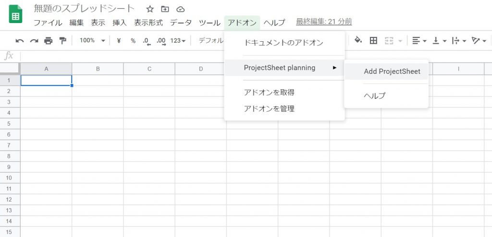Open the データ menu
The height and width of the screenshot is (237, 492).
click(181, 23)
